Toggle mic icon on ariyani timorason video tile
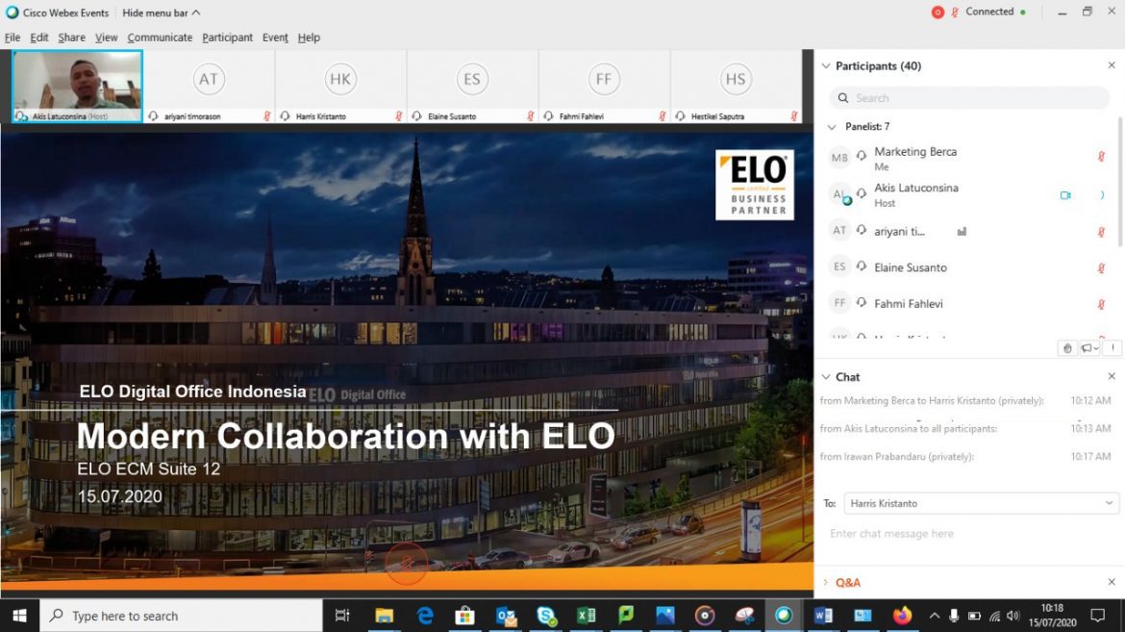1125x632 pixels. 267,115
